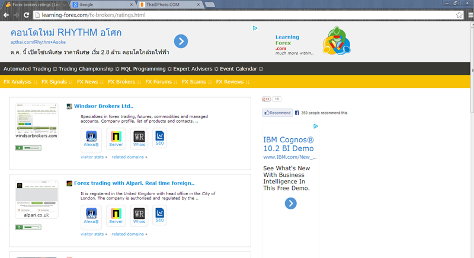
Task: Go back with the browser back arrow
Action: pos(6,15)
